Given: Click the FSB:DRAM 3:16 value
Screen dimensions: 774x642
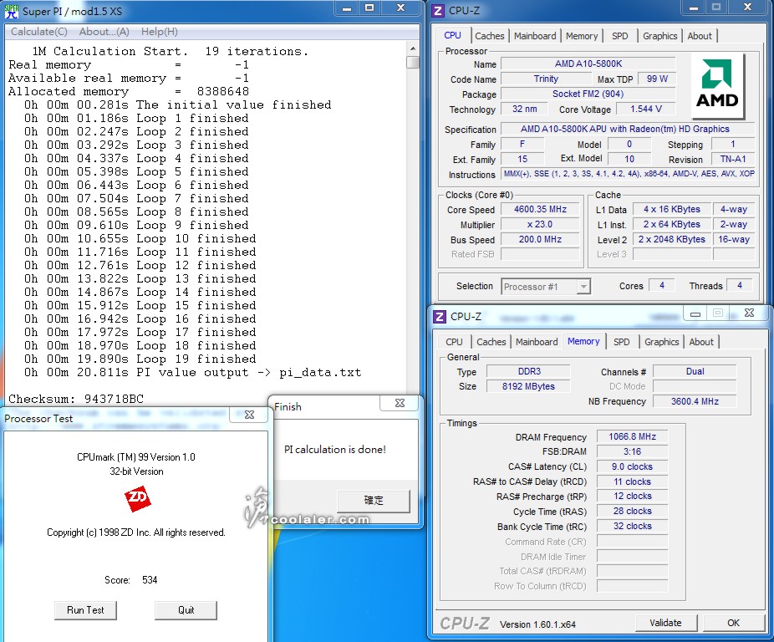Looking at the screenshot, I should [632, 451].
